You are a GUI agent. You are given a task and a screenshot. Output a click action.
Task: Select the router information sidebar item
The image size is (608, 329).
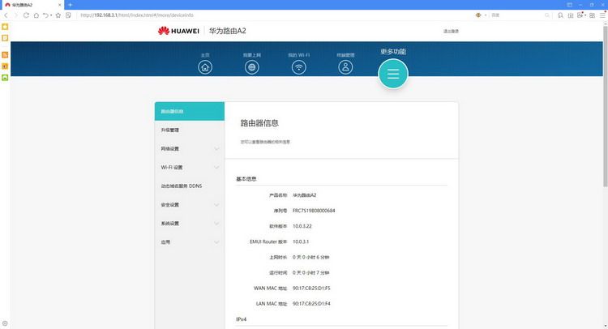[x=190, y=111]
